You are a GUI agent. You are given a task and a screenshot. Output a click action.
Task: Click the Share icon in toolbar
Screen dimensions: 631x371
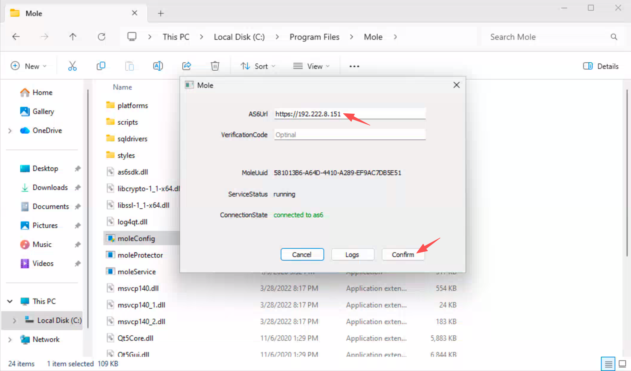click(x=187, y=66)
